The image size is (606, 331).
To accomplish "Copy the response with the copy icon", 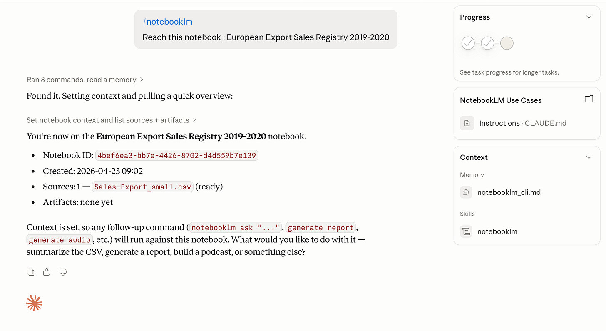I will pyautogui.click(x=30, y=272).
